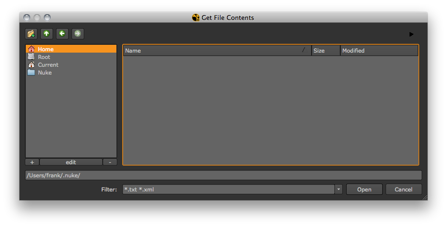Add a new favorite with plus button
This screenshot has width=447, height=227.
click(x=32, y=162)
